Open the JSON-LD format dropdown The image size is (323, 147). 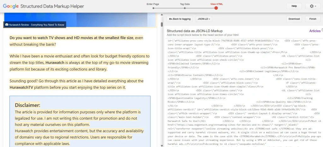[204, 19]
